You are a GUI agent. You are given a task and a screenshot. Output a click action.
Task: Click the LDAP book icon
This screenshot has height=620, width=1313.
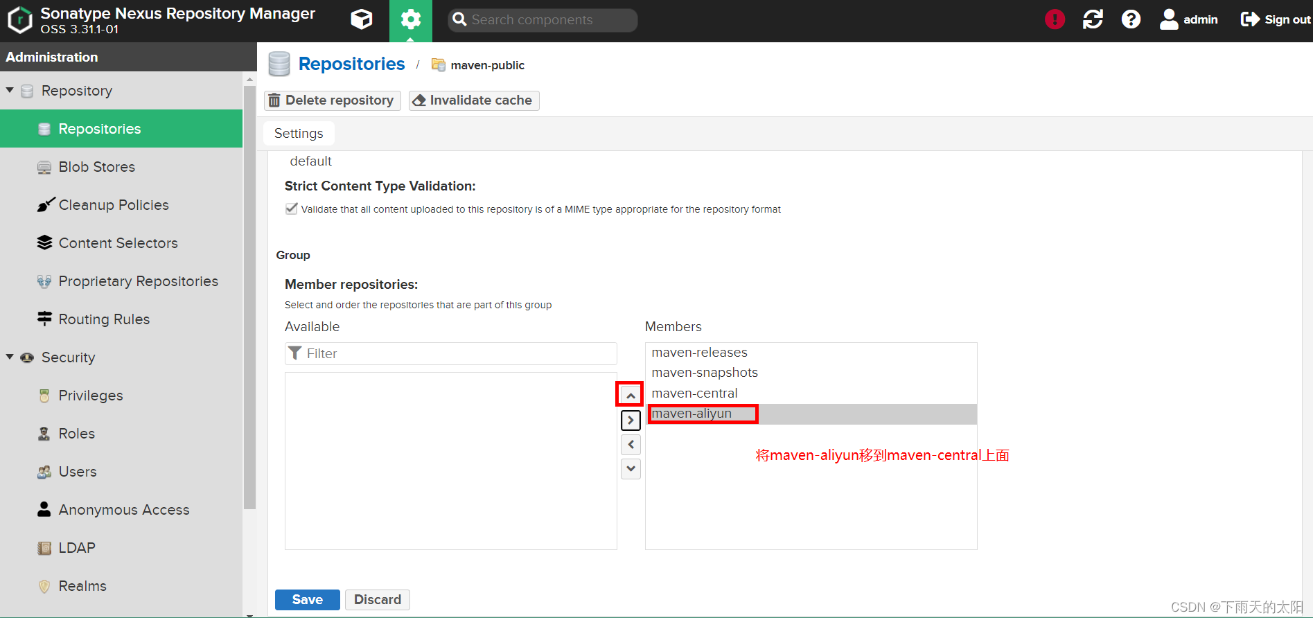44,548
